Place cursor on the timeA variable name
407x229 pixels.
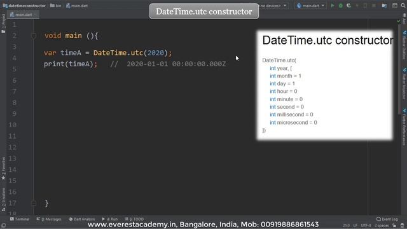(71, 53)
